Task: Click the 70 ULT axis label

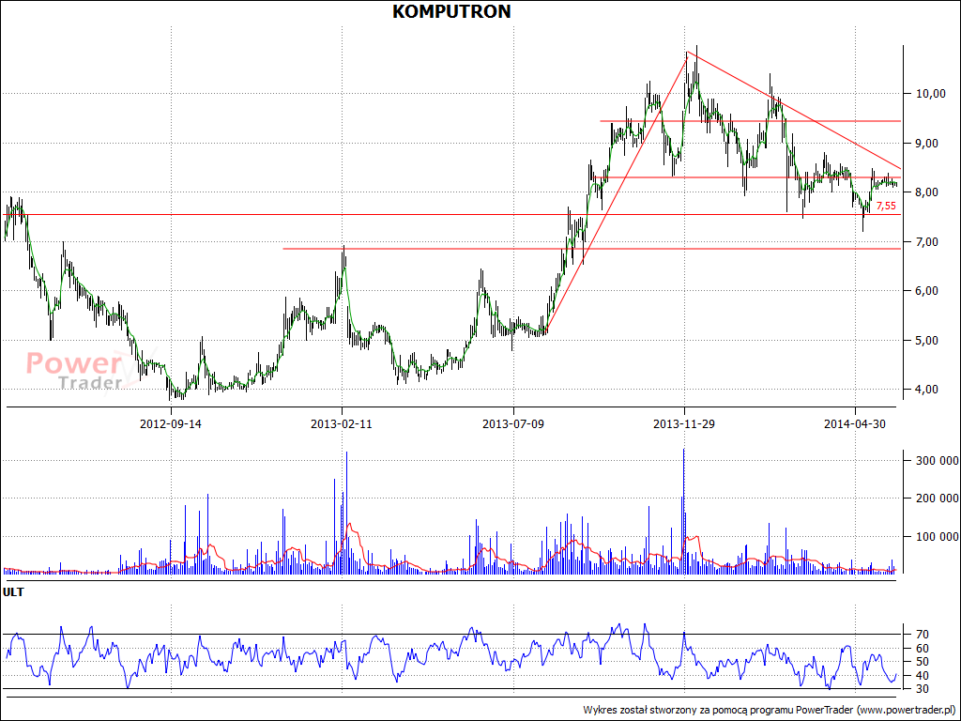Action: (923, 634)
